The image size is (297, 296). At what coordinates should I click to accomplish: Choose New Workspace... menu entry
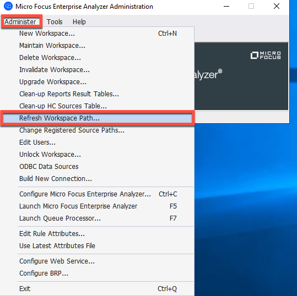(x=97, y=34)
